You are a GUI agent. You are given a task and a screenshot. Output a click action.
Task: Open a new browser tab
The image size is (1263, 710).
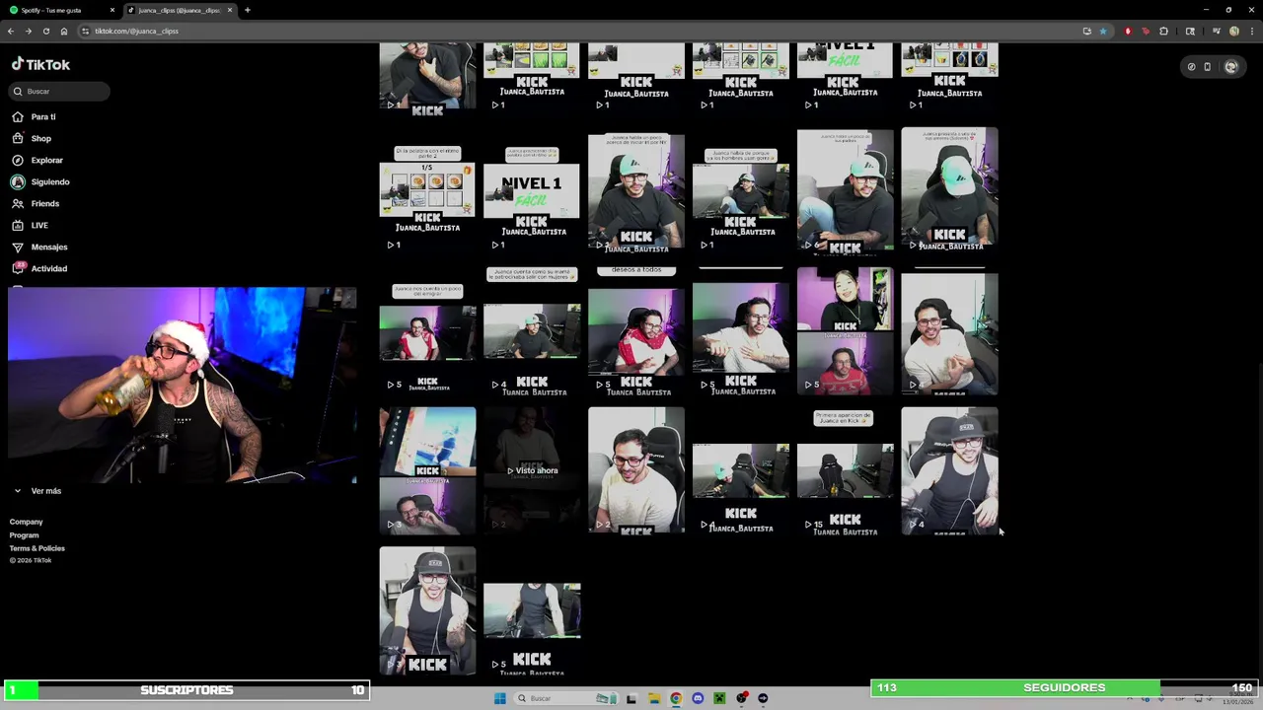tap(248, 10)
